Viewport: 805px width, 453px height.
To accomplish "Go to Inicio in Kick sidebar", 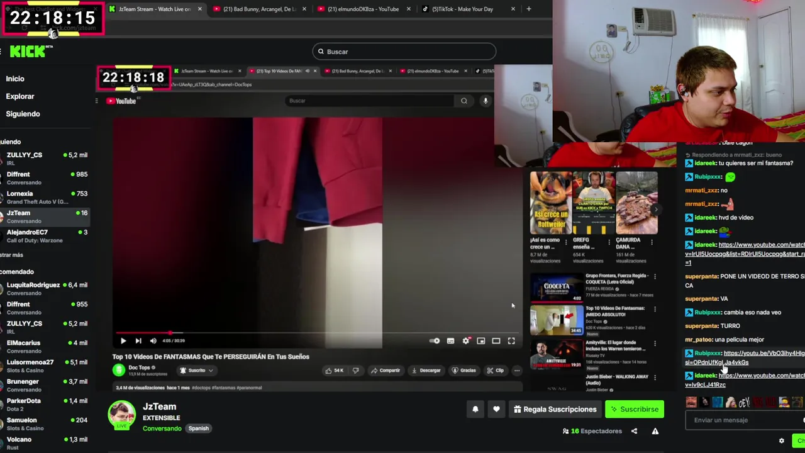I will click(15, 79).
